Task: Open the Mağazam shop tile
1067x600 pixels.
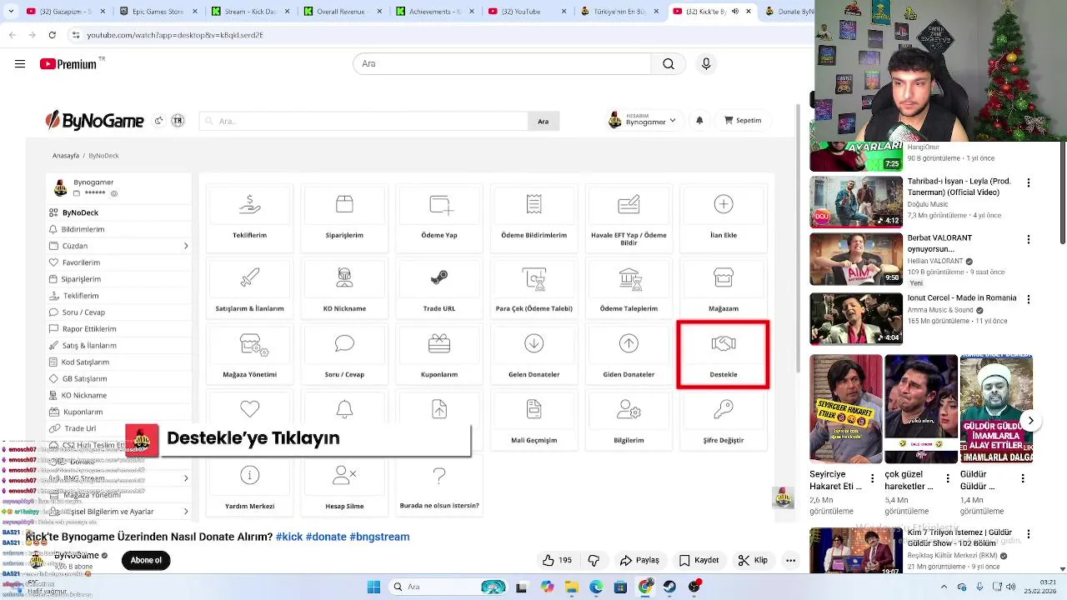Action: coord(724,287)
